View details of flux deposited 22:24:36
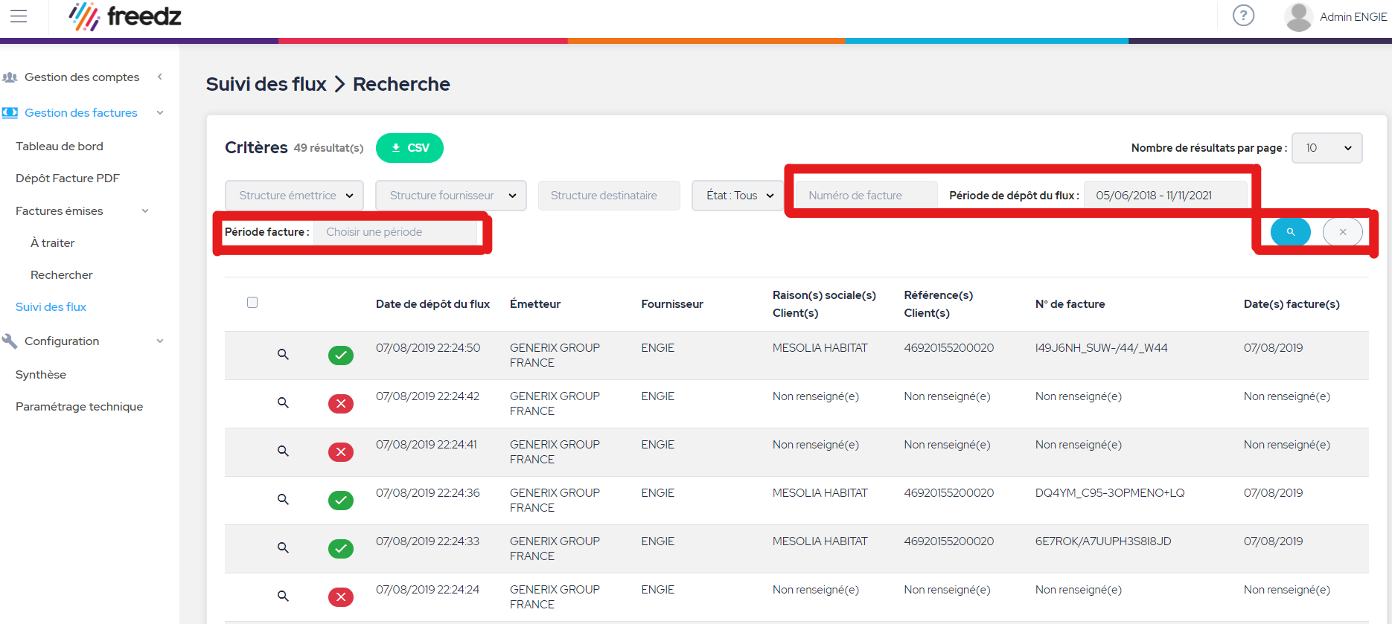 coord(283,500)
